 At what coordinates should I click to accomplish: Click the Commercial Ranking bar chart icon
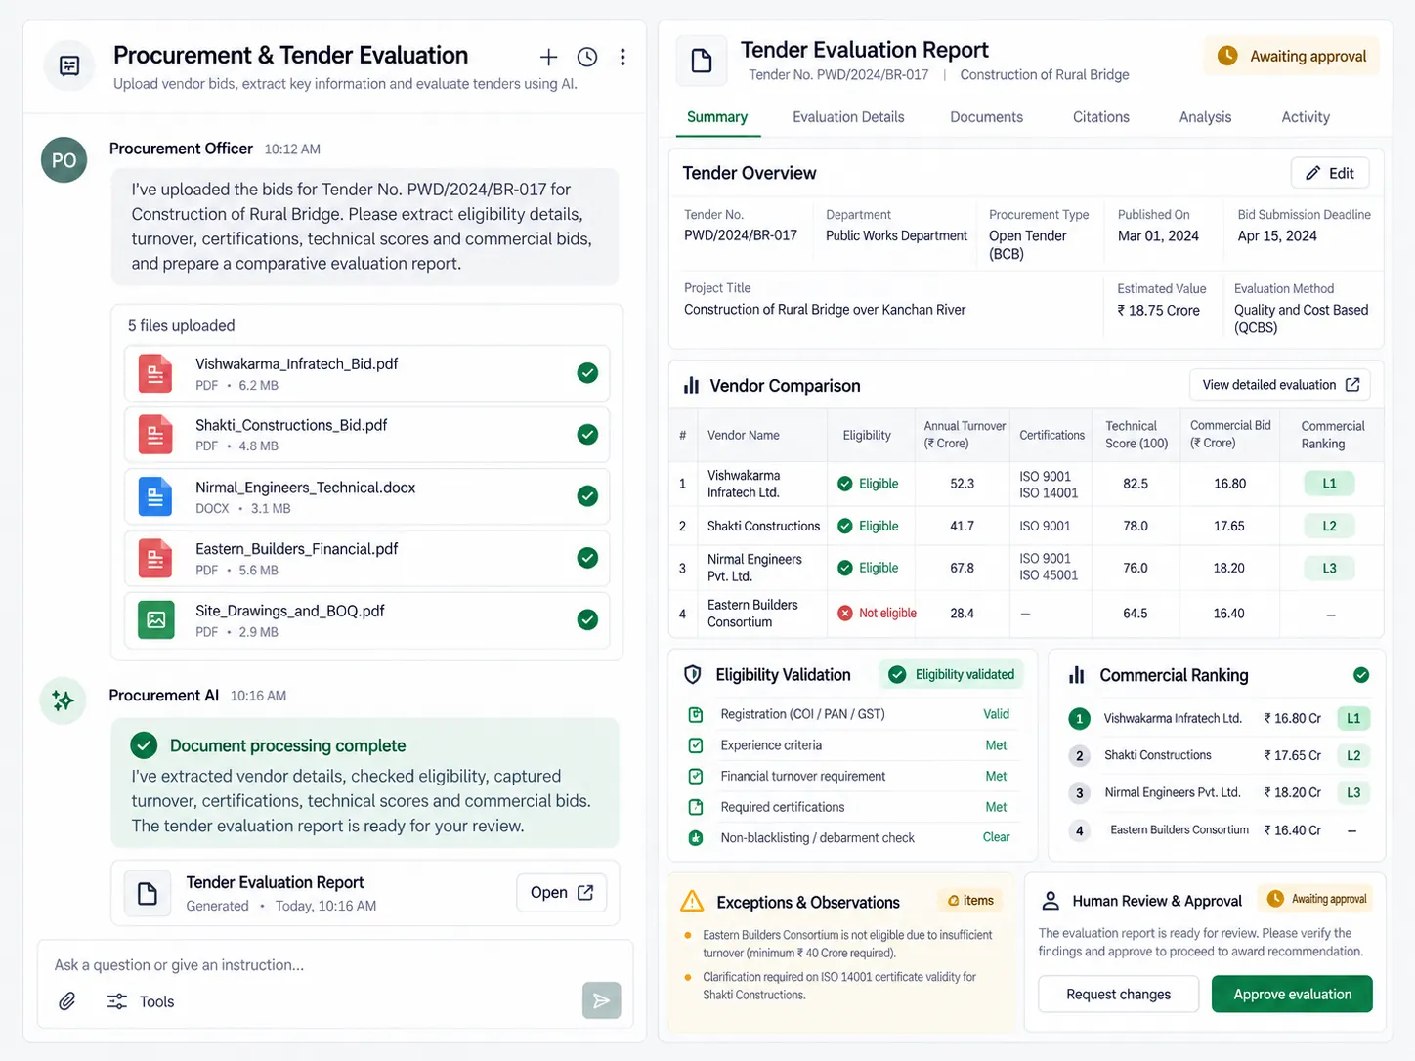click(1077, 675)
